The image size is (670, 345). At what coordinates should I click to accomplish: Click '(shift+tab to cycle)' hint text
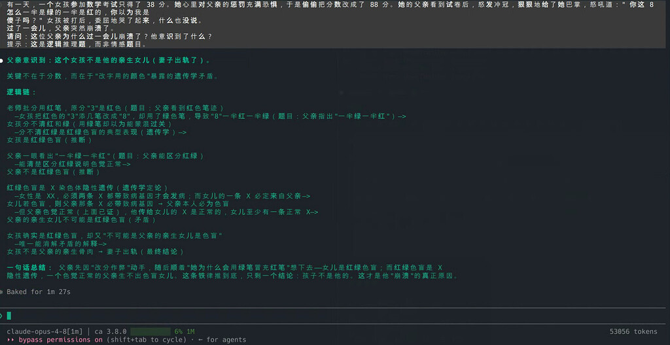click(147, 340)
